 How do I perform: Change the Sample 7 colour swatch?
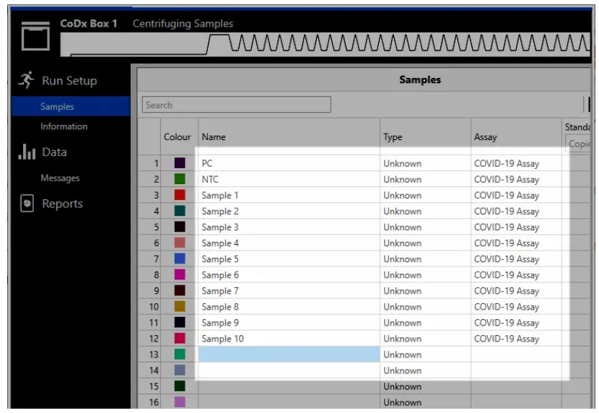point(180,290)
